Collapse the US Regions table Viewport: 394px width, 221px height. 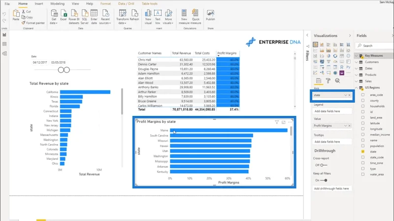(x=356, y=88)
